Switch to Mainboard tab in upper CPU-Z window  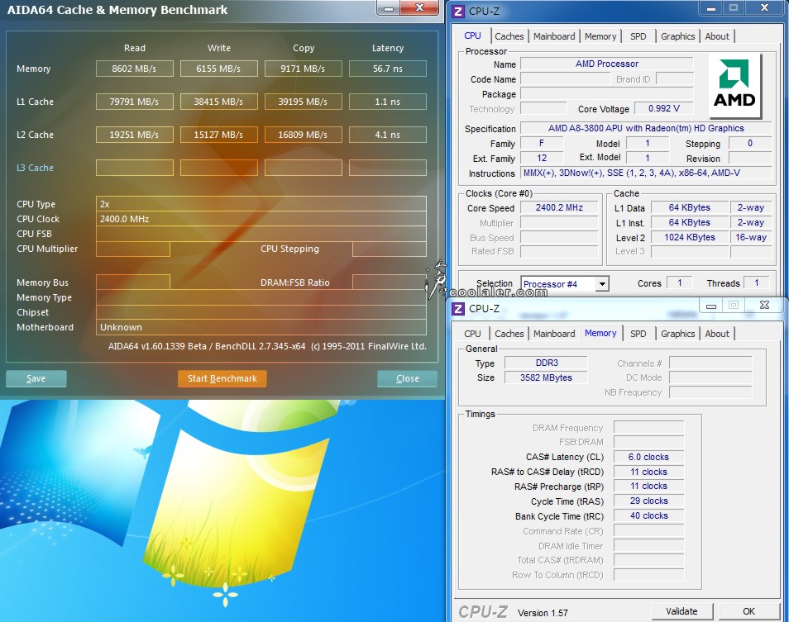coord(553,36)
